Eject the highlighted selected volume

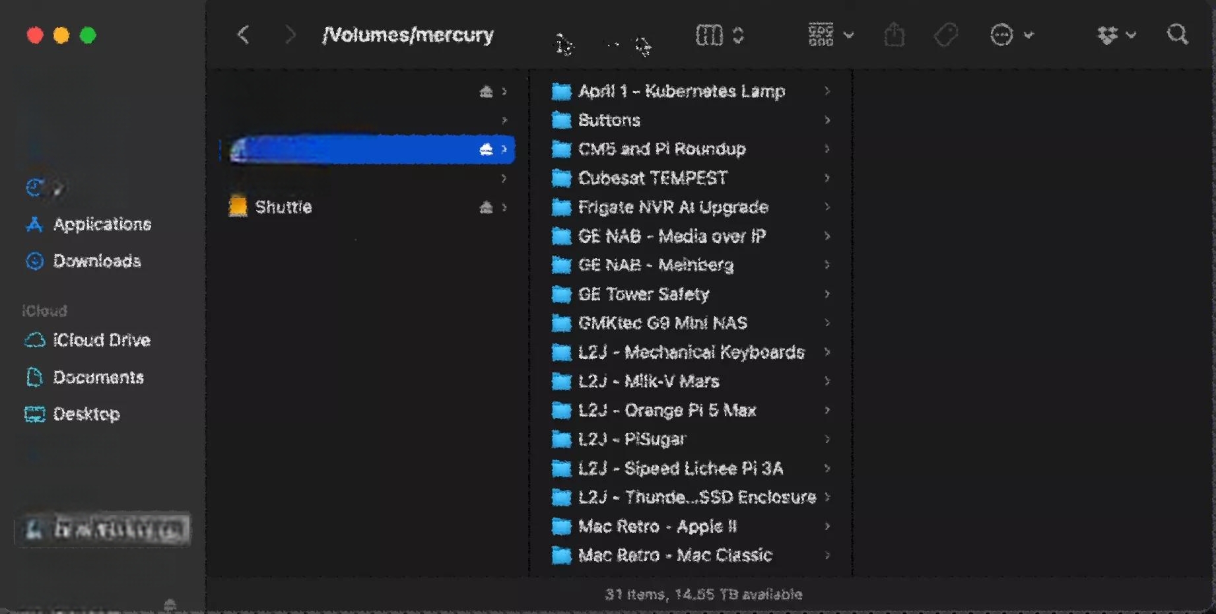[x=486, y=149]
